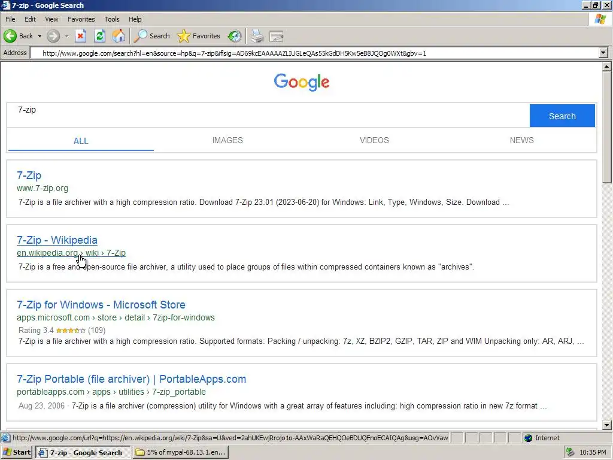Viewport: 613px width, 460px height.
Task: Click the Rating 3.4 stars text
Action: click(x=62, y=330)
